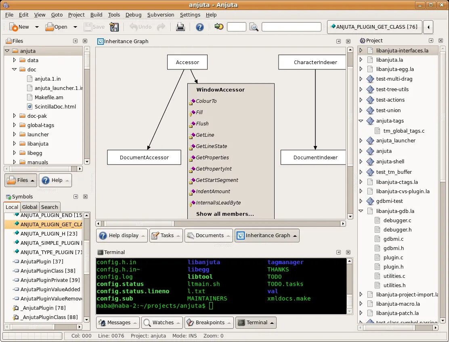The width and height of the screenshot is (449, 342).
Task: Switch to the Help dock tab
Action: click(x=55, y=180)
